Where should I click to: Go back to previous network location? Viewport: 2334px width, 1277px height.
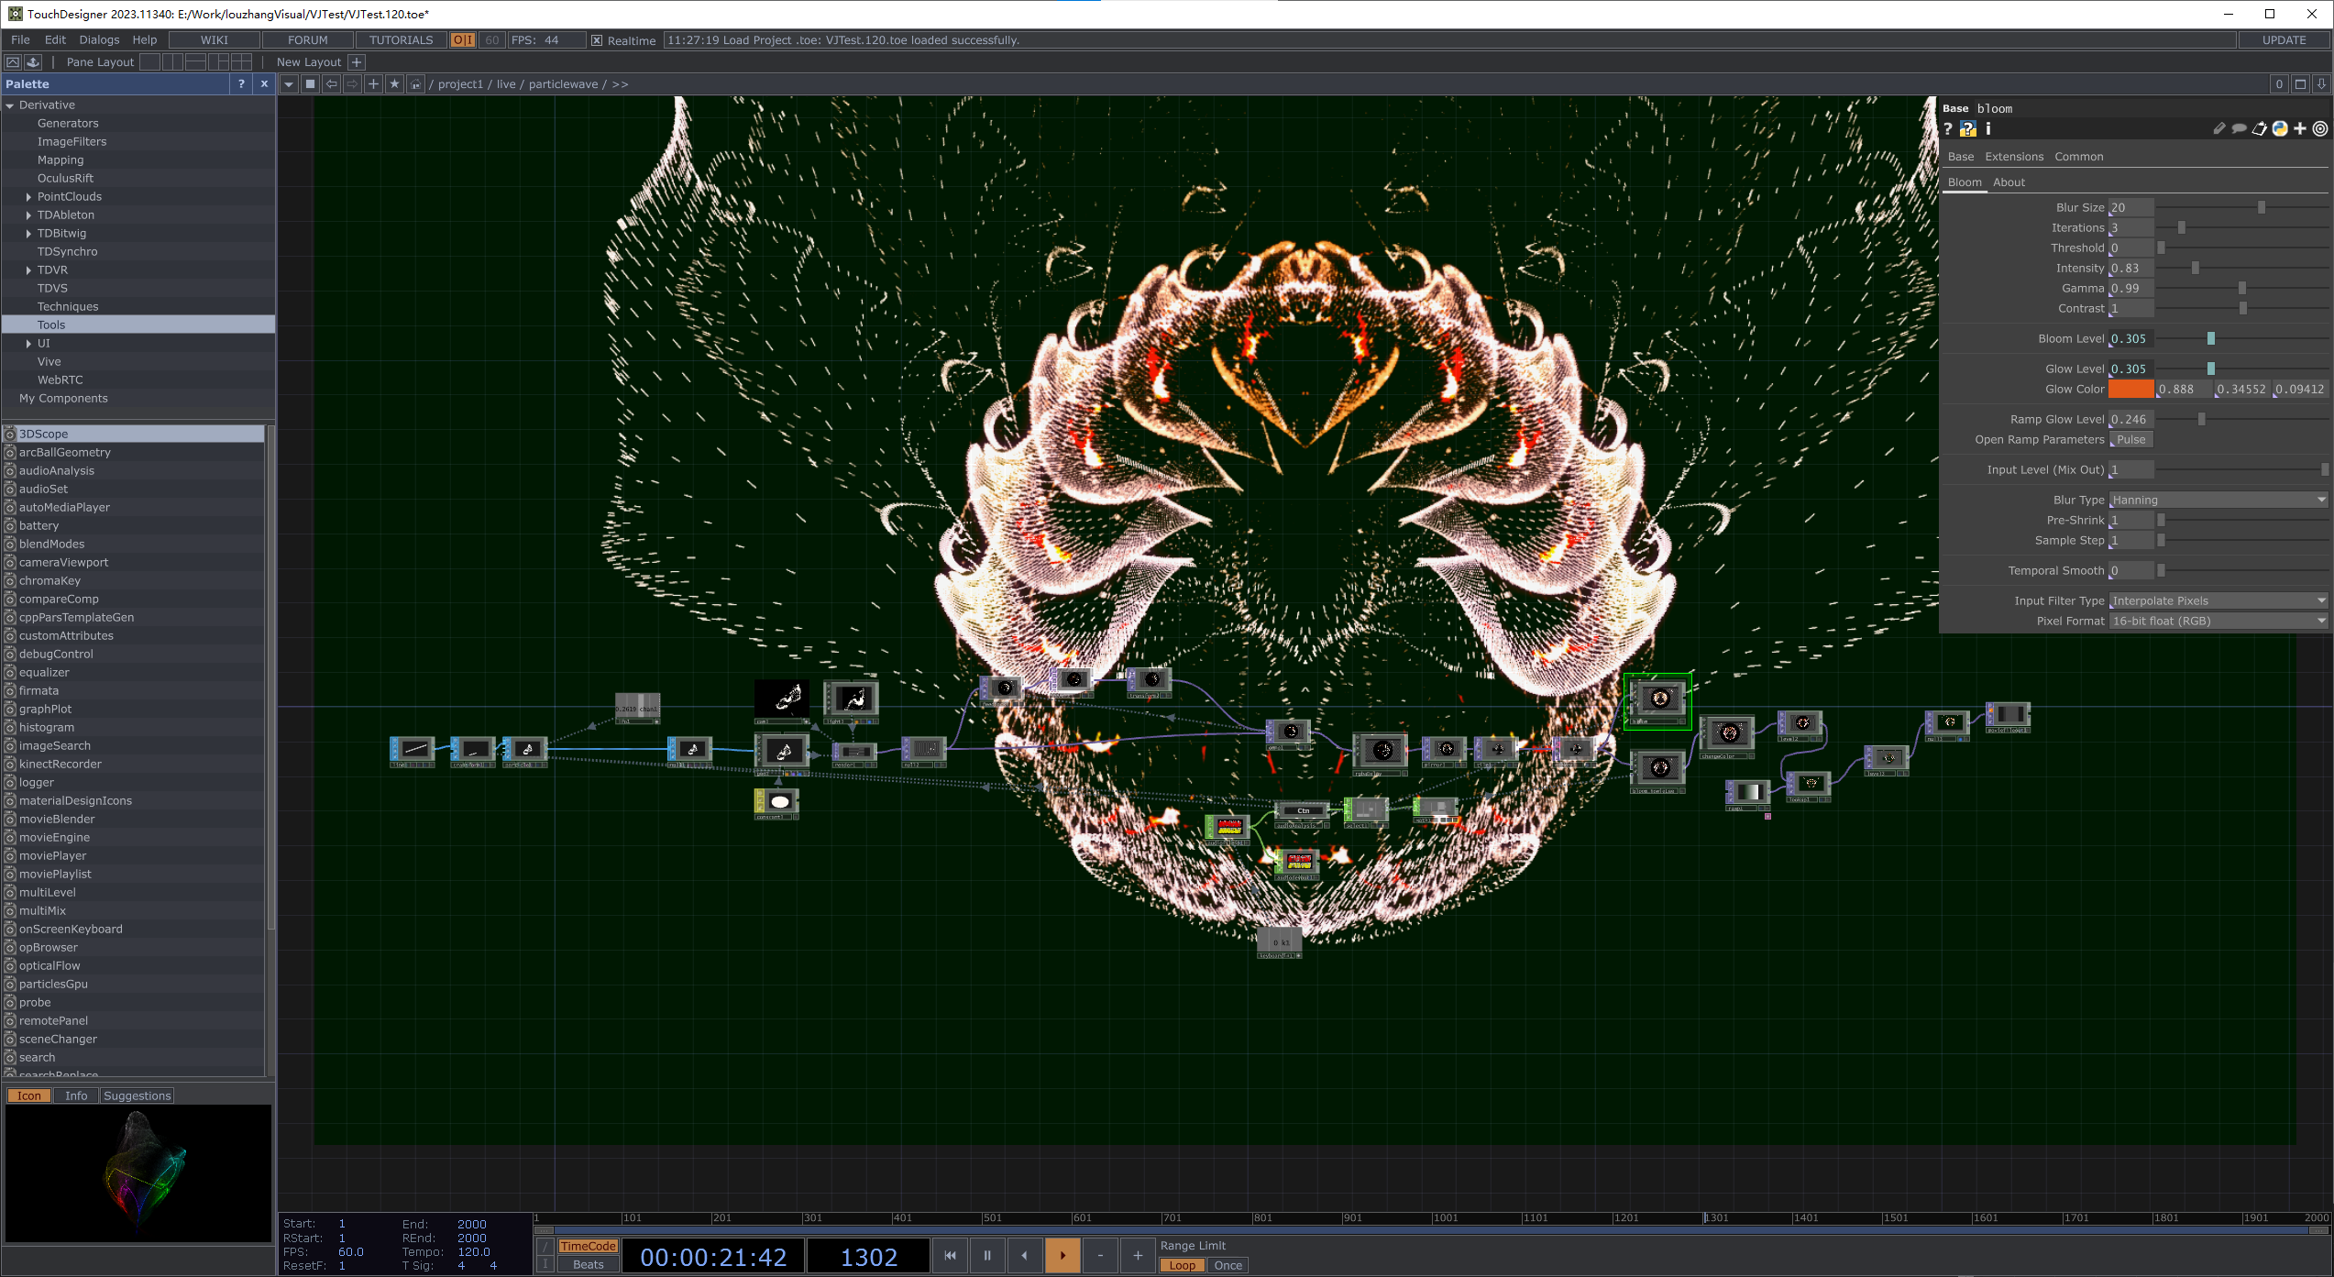point(332,84)
